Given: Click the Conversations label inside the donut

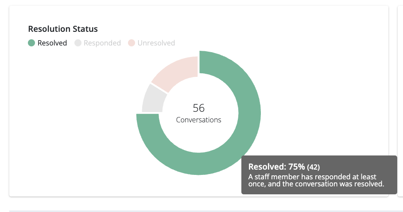Looking at the screenshot, I should 199,120.
